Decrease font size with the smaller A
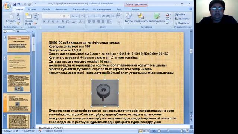Image resolution: width=238 pixels, height=134 pixels. [x=77, y=16]
